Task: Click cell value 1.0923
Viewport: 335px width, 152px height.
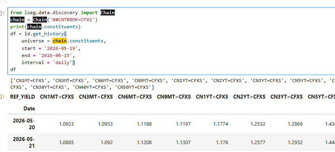Action: pos(66,124)
